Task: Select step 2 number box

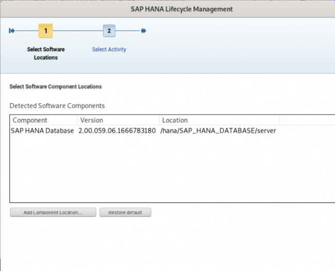Action: (109, 31)
